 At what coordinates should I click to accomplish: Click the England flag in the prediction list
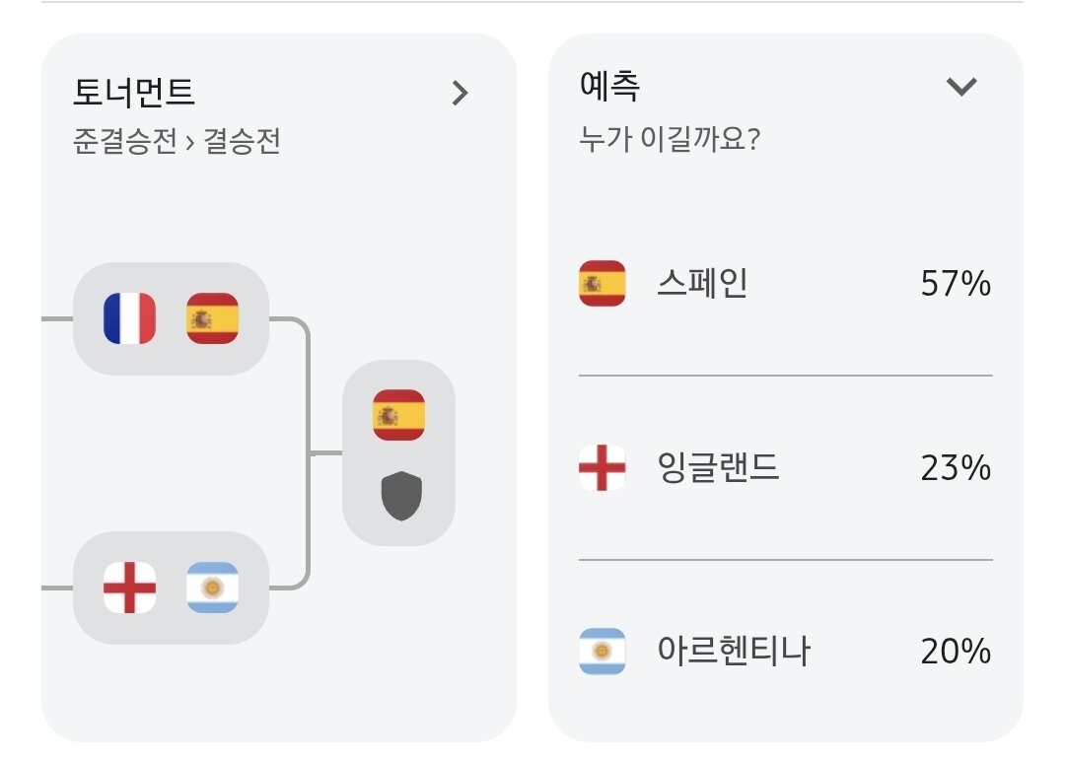(602, 467)
